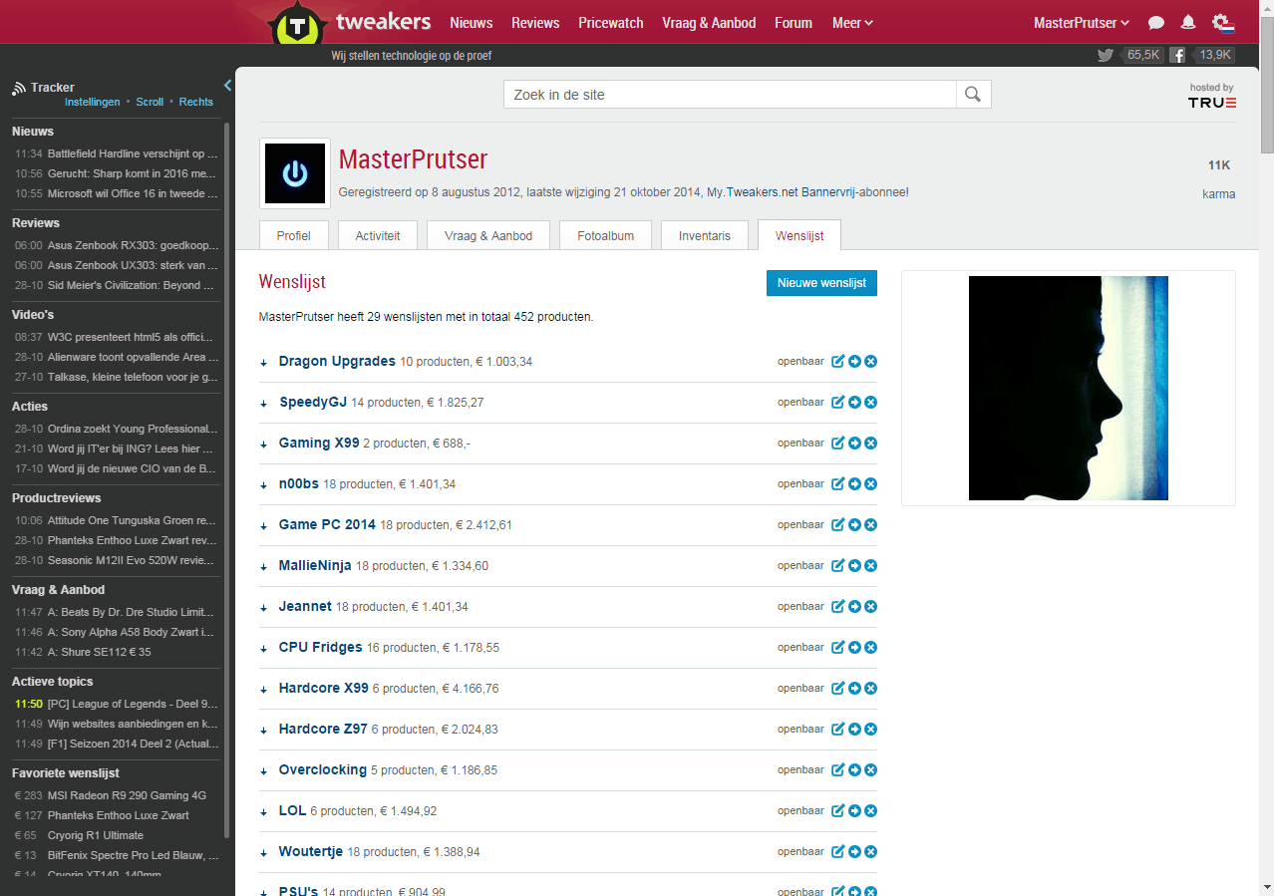Select the Wenslijst tab
Screen dimensions: 1274x896
pyautogui.click(x=799, y=235)
